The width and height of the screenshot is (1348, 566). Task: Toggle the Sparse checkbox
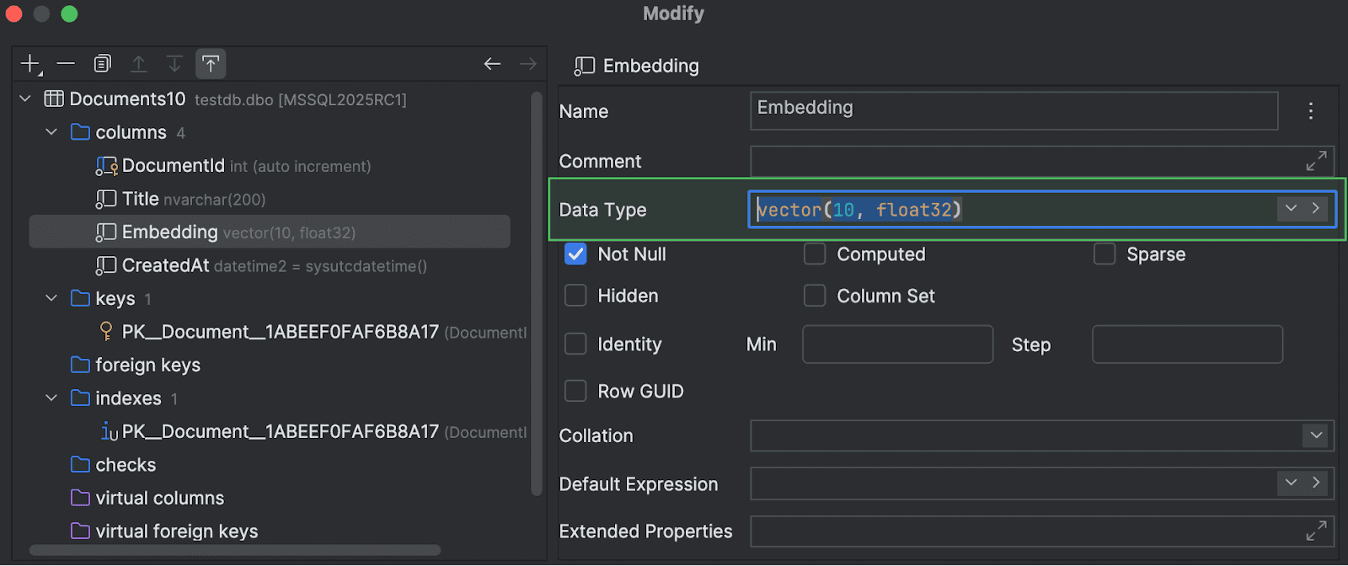pos(1105,254)
